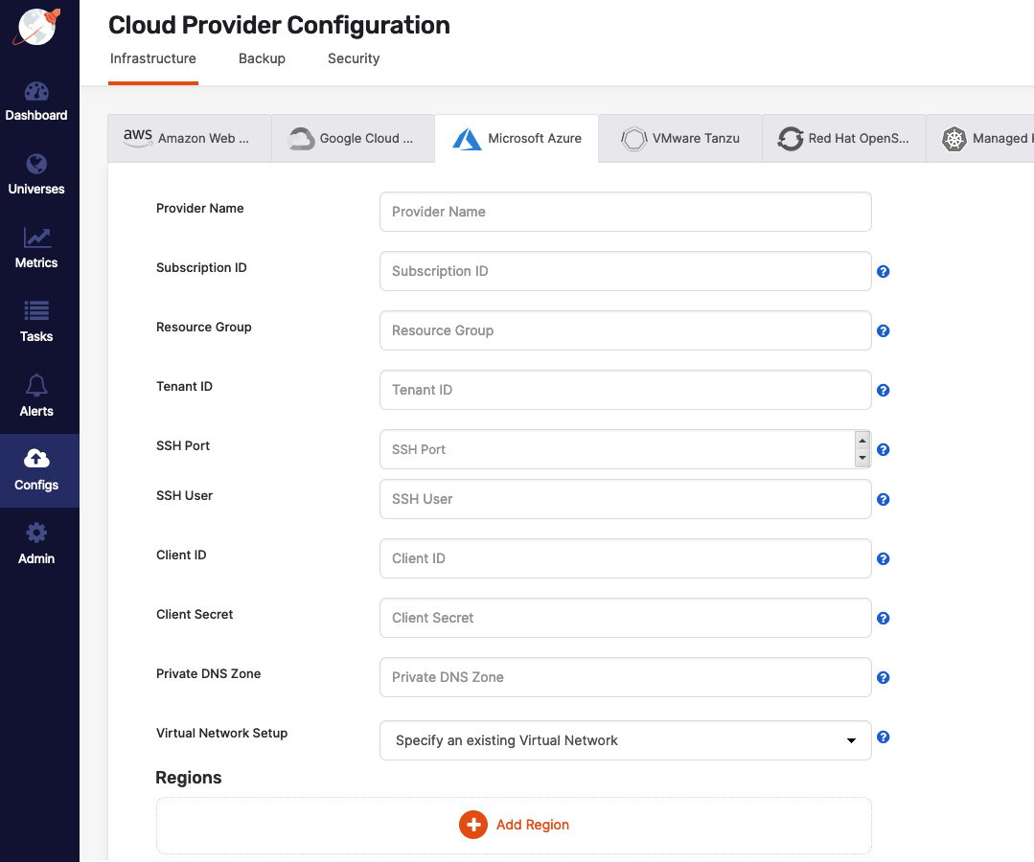The width and height of the screenshot is (1034, 862).
Task: Click inside the Provider Name field
Action: click(625, 212)
